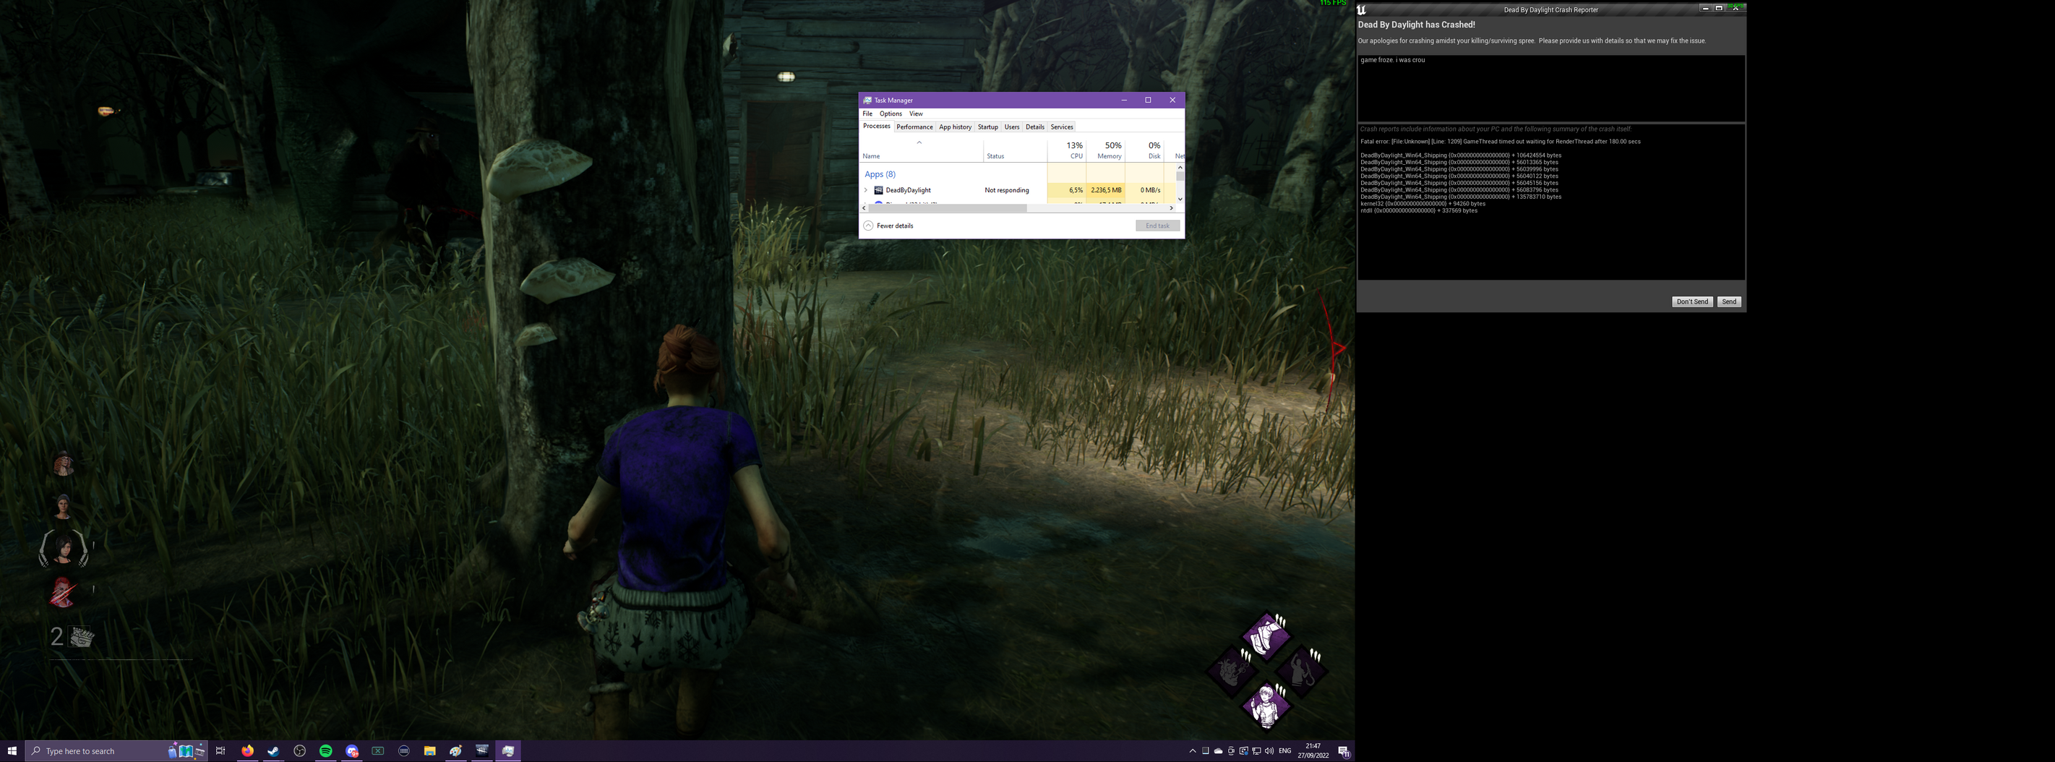
Task: Open the OneDrive cloud tray icon
Action: click(x=1218, y=751)
